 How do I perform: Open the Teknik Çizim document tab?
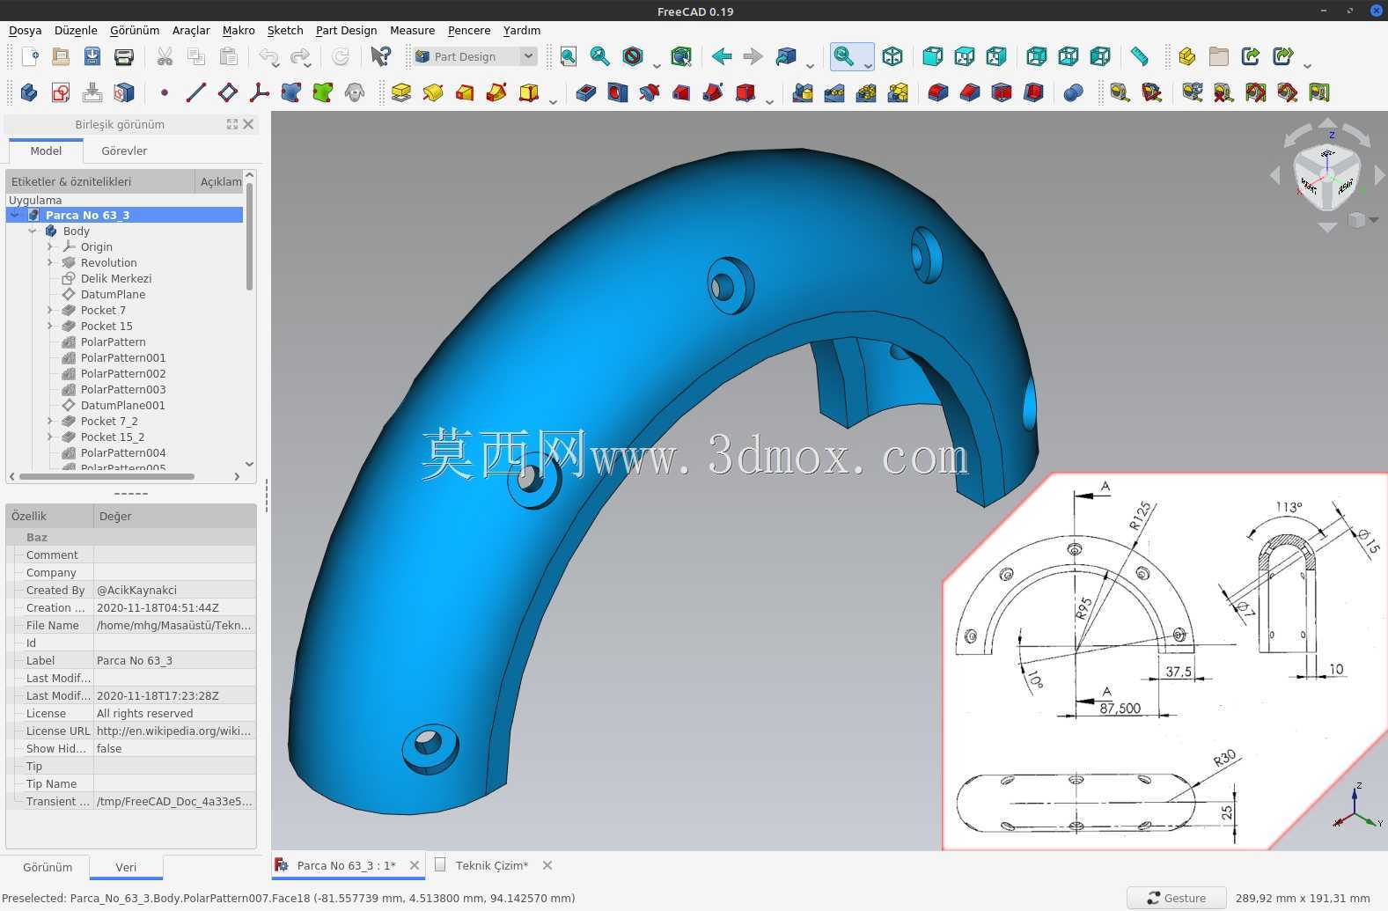[x=492, y=865]
